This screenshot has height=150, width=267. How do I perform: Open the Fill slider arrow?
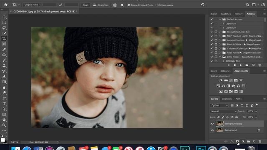tap(256, 117)
